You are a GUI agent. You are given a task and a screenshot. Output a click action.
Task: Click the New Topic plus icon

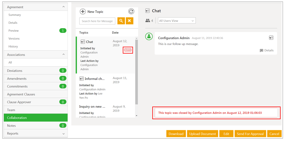(83, 12)
